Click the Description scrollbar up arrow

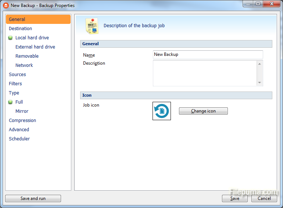point(259,64)
